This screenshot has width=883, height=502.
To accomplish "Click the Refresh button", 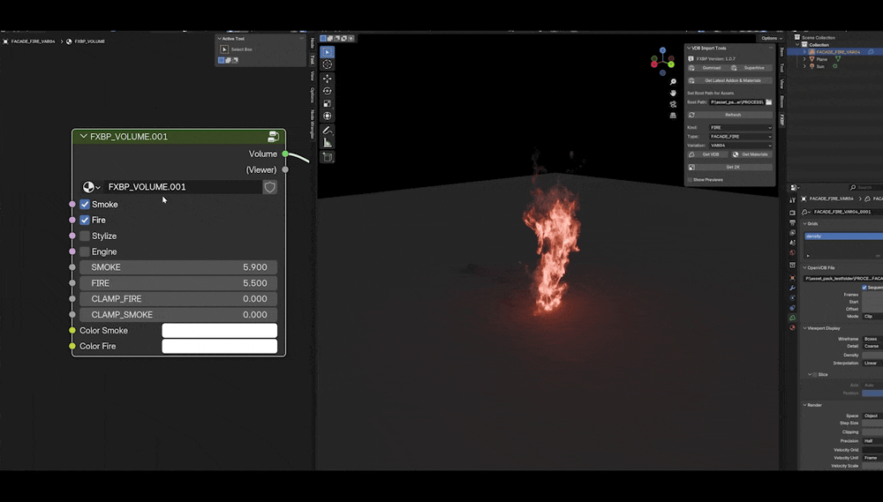I will pyautogui.click(x=730, y=115).
